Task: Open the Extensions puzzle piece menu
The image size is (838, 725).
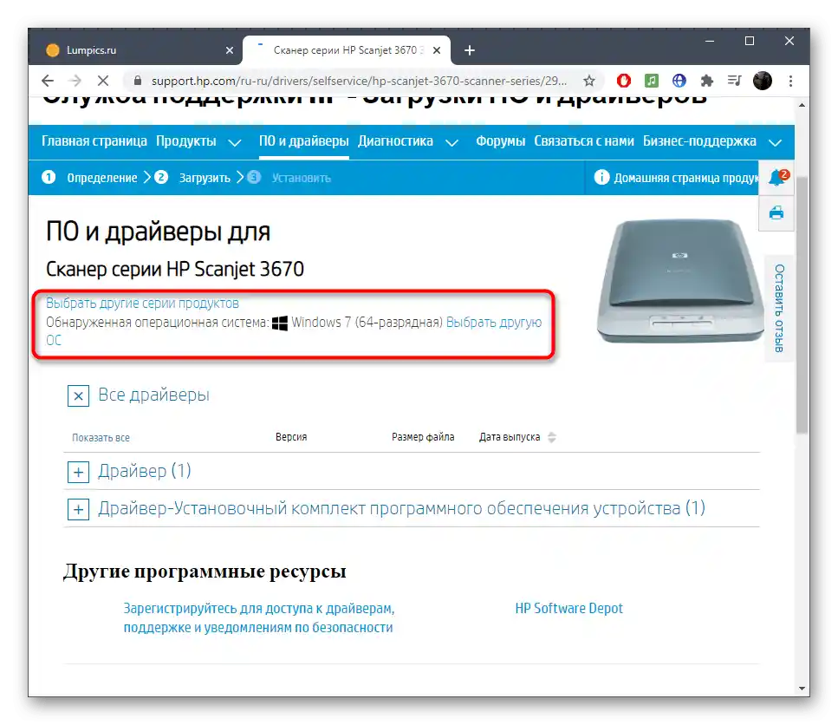Action: click(707, 81)
